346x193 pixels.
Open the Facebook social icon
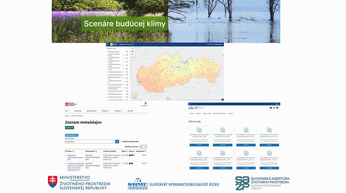[x=277, y=108]
